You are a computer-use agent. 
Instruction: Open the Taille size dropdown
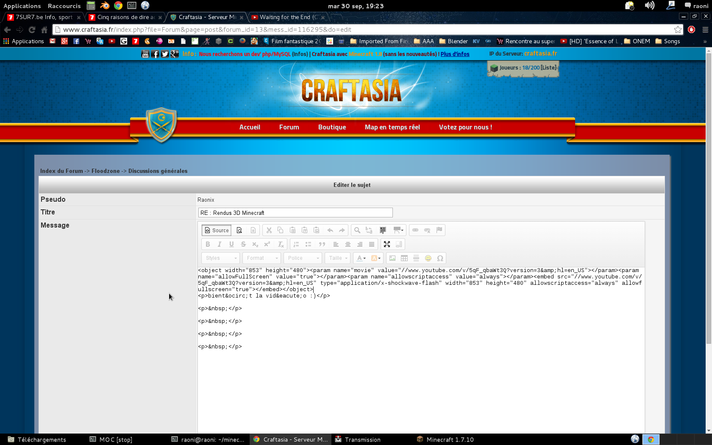337,258
